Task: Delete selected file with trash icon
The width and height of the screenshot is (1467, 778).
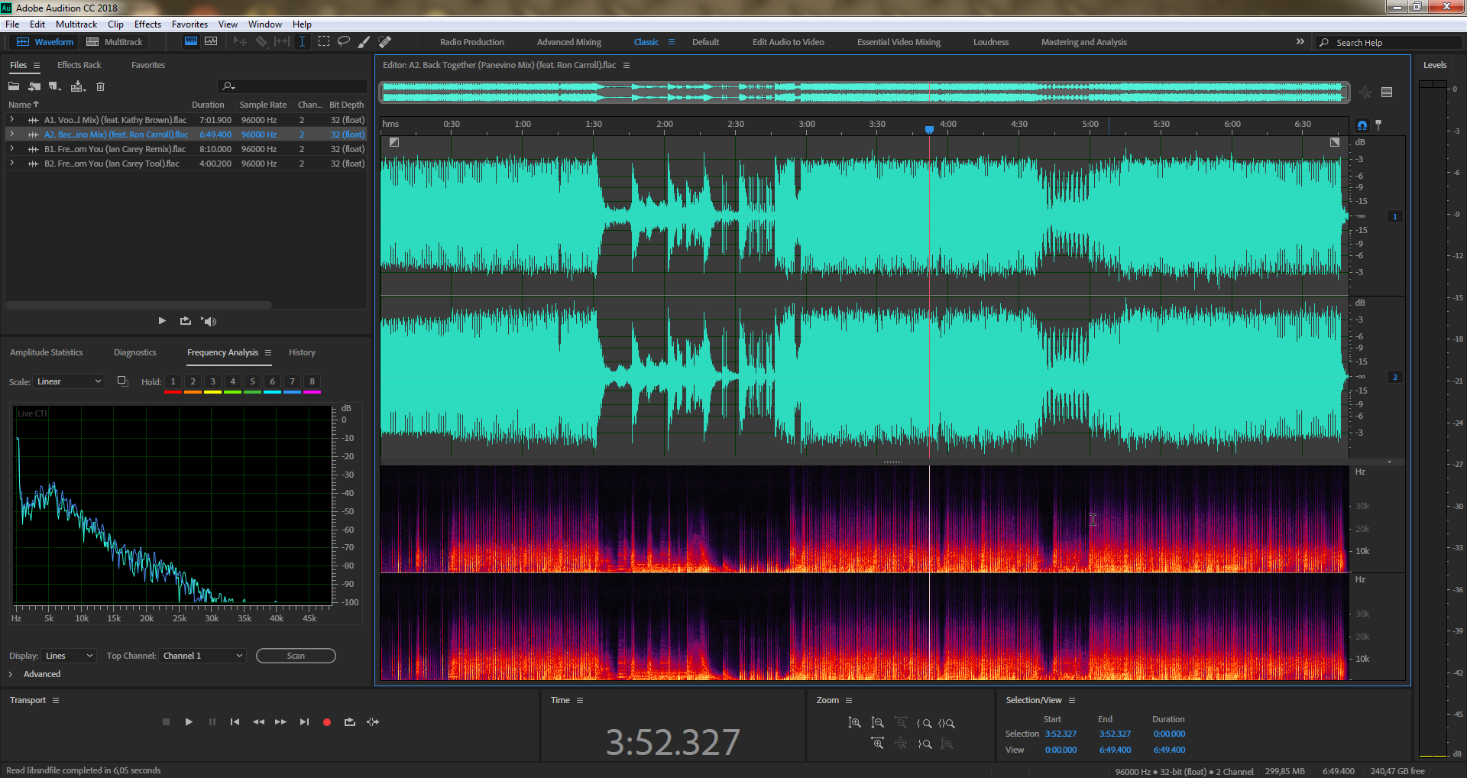Action: tap(100, 86)
